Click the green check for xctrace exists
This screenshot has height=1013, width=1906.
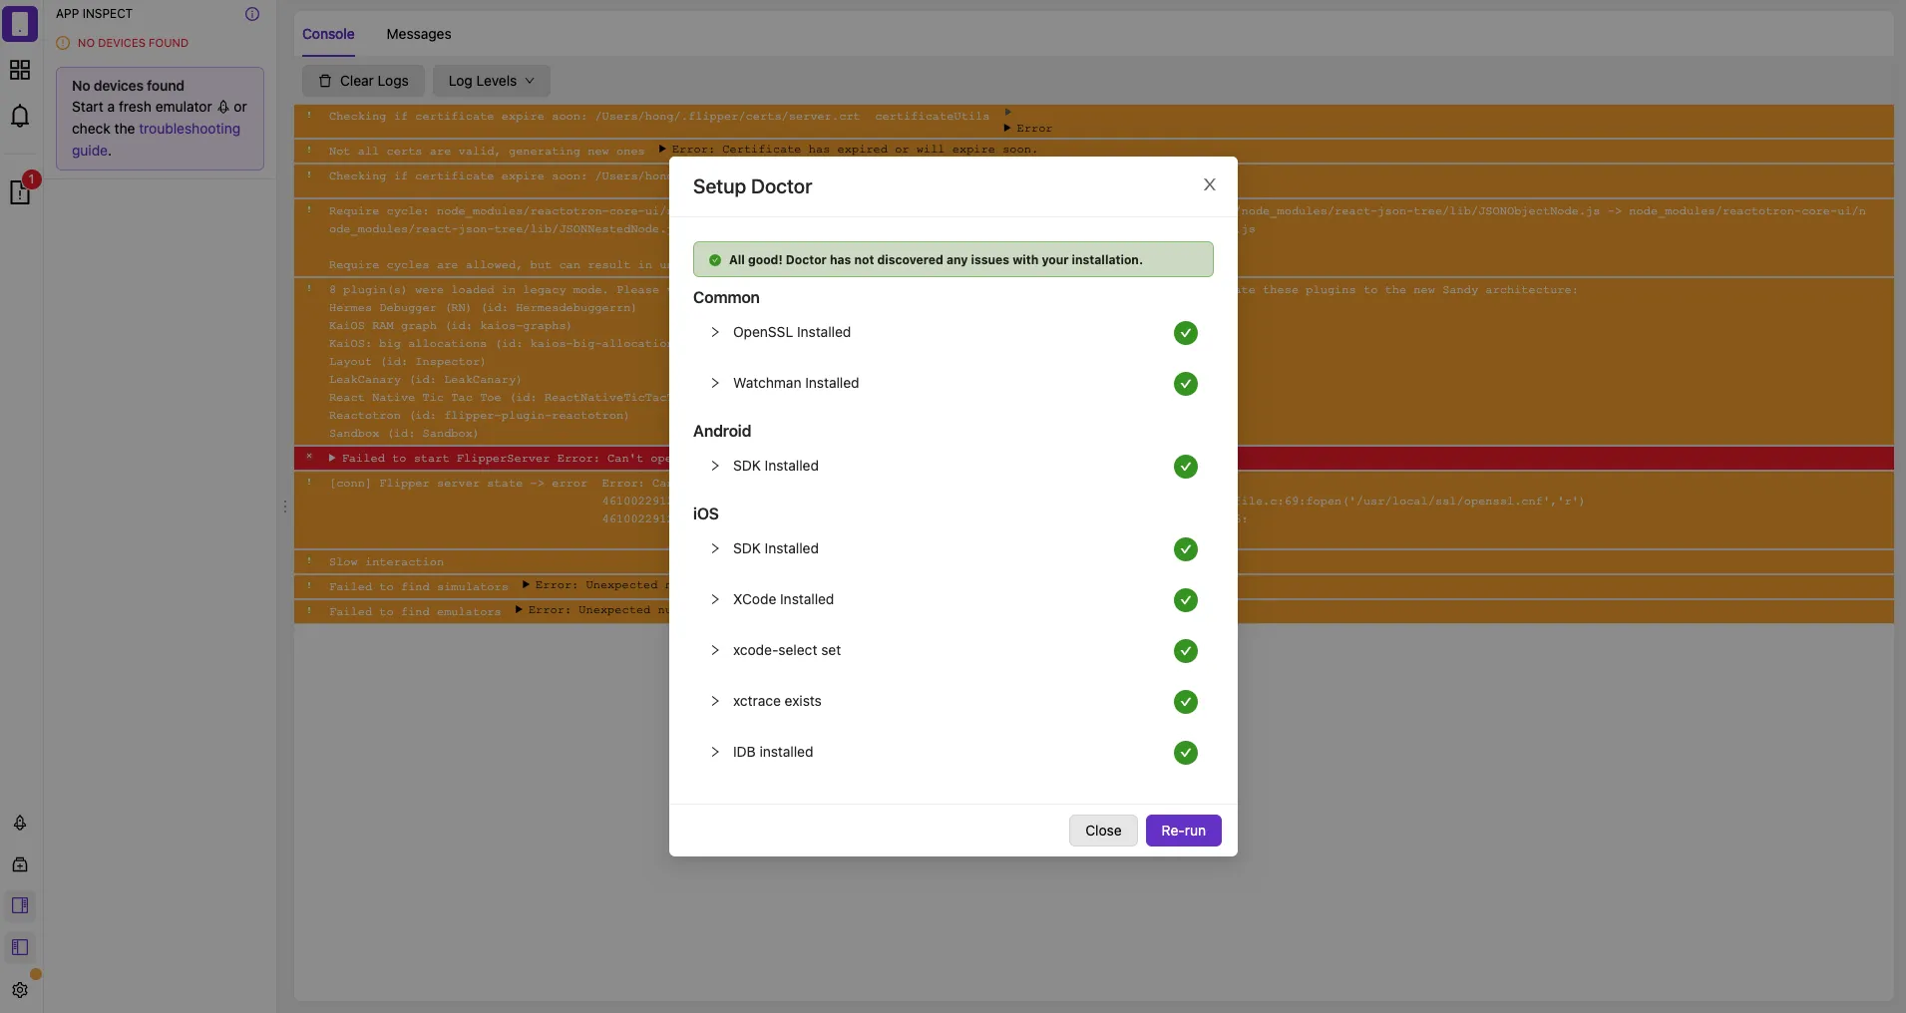pyautogui.click(x=1186, y=702)
